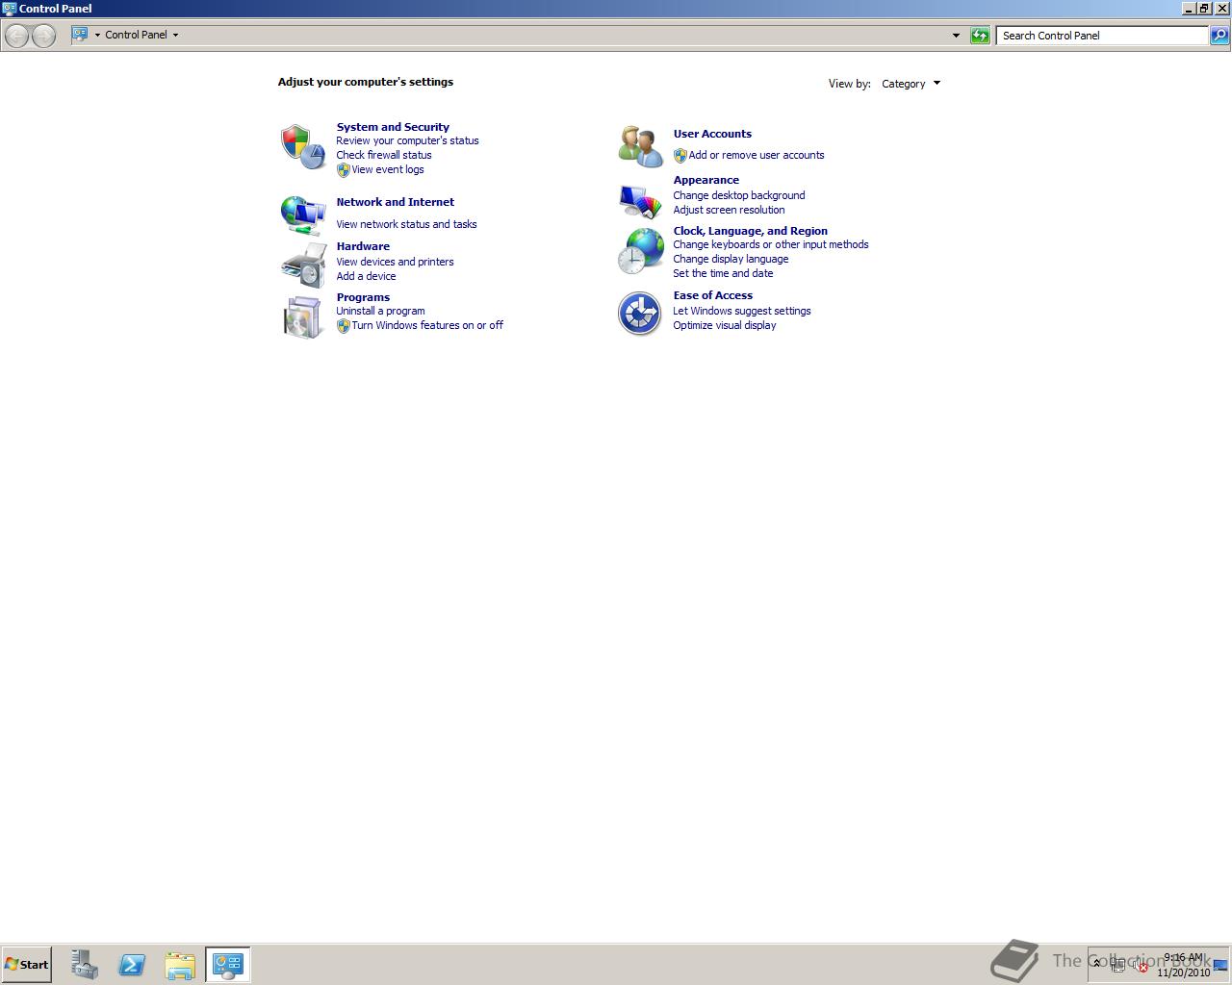Click the address bar Control Panel icon

click(x=81, y=35)
